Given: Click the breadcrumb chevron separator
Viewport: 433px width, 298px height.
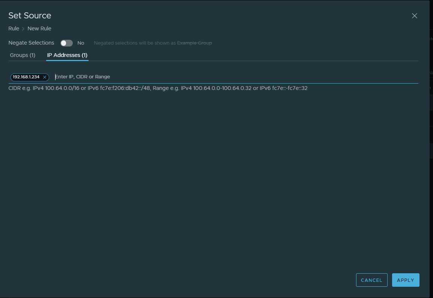Looking at the screenshot, I should pos(23,29).
